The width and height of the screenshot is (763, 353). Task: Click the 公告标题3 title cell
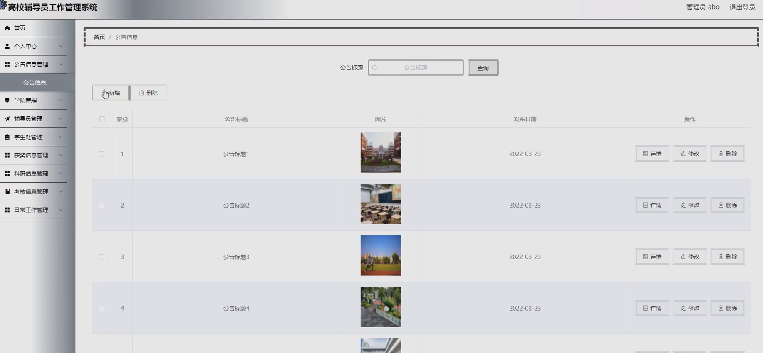click(236, 257)
